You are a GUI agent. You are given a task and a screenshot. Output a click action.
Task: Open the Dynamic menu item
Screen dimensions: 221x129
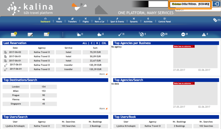click(134, 20)
